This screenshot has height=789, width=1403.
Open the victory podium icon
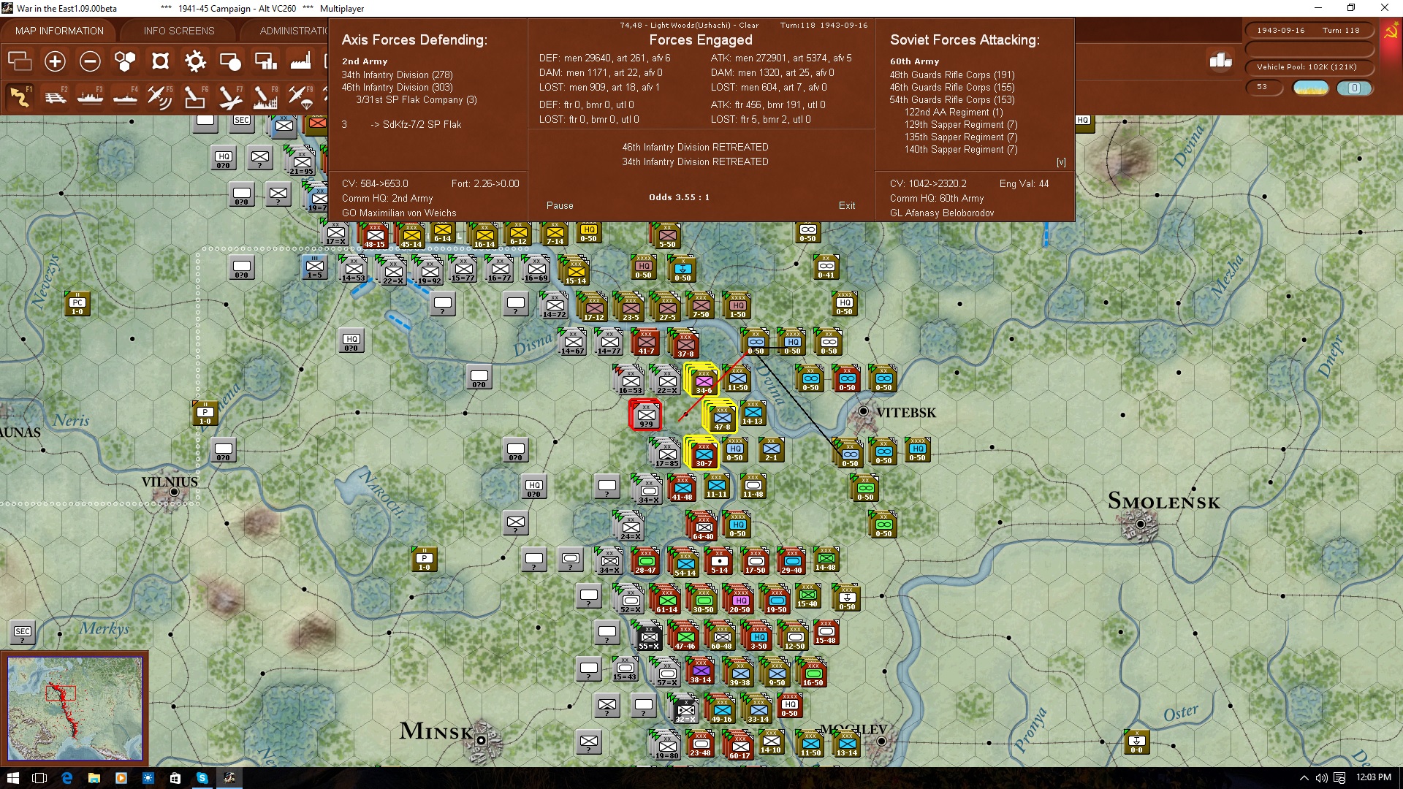(x=1220, y=61)
